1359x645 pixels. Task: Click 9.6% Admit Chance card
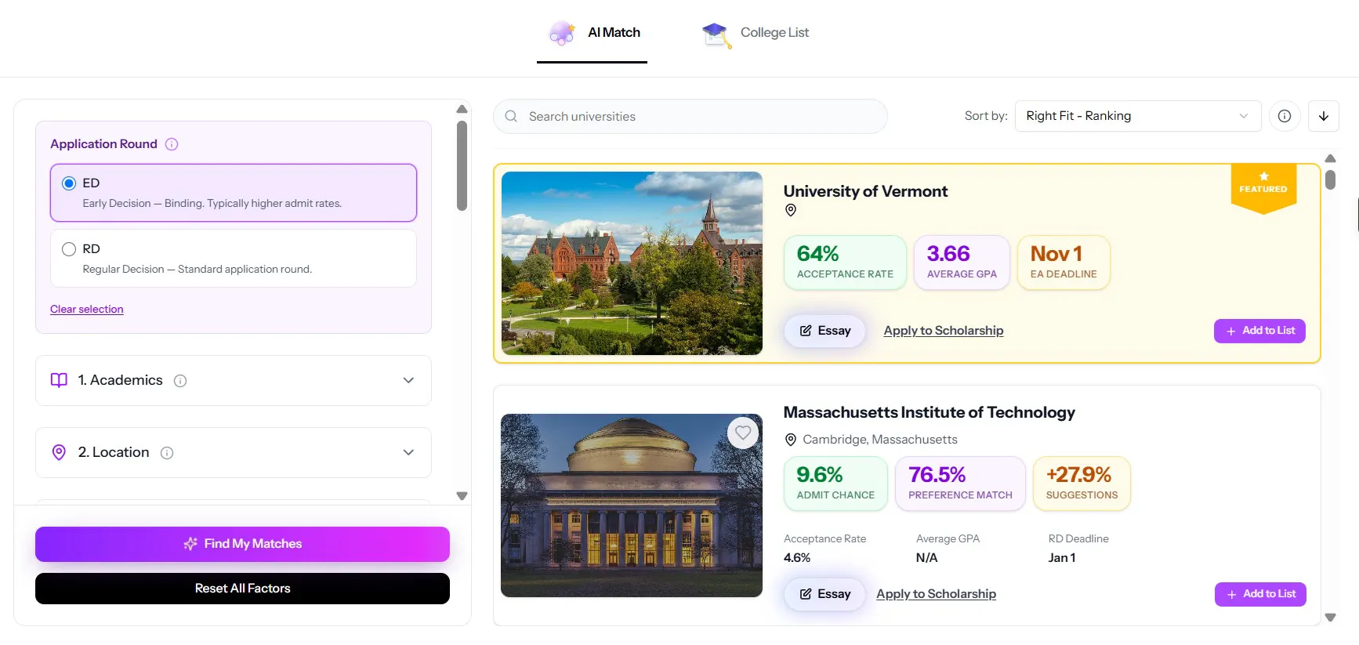835,484
